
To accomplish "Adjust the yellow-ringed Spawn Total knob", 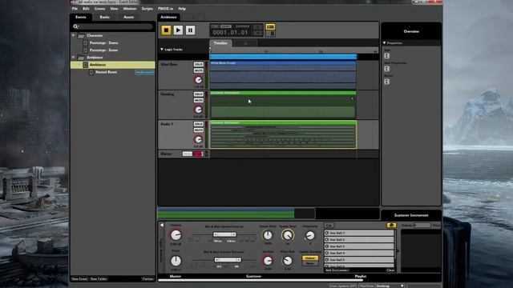I will pos(288,235).
